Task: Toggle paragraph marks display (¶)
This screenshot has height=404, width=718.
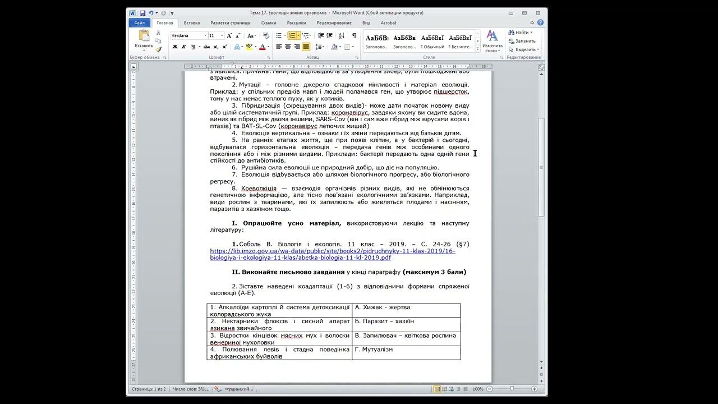Action: point(354,35)
